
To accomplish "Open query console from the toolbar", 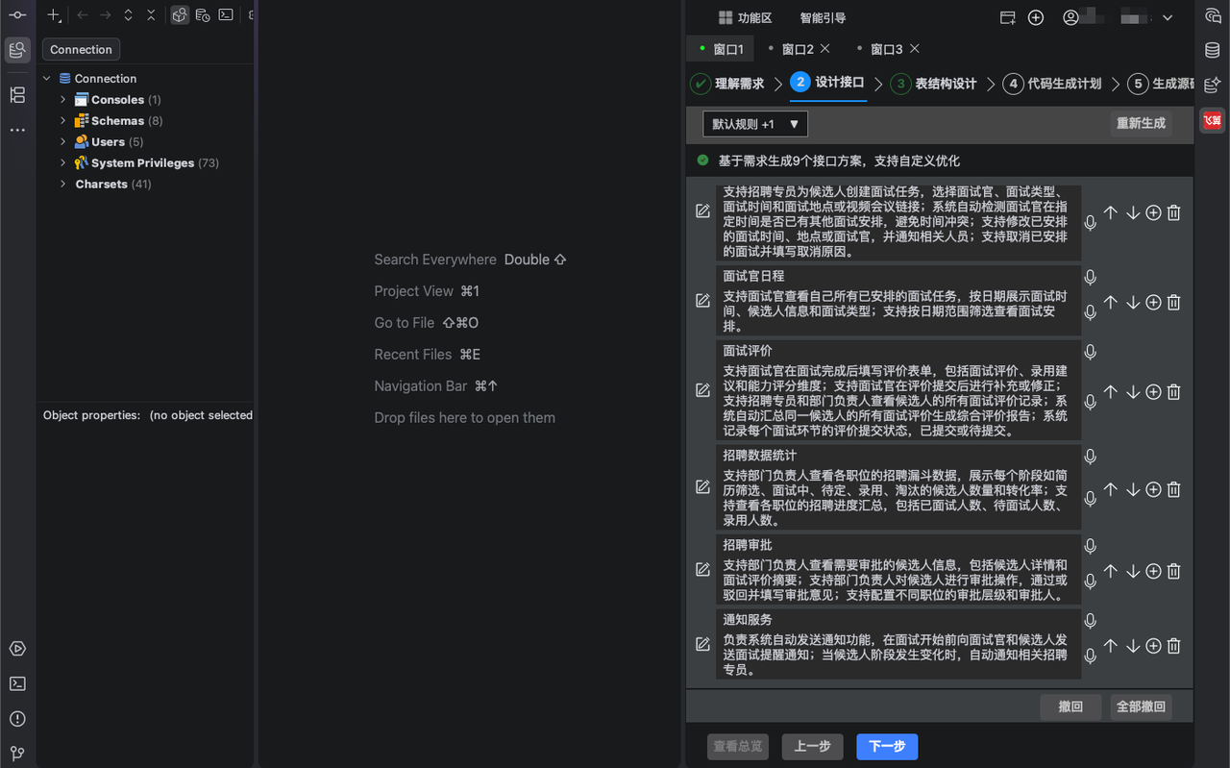I will point(226,15).
